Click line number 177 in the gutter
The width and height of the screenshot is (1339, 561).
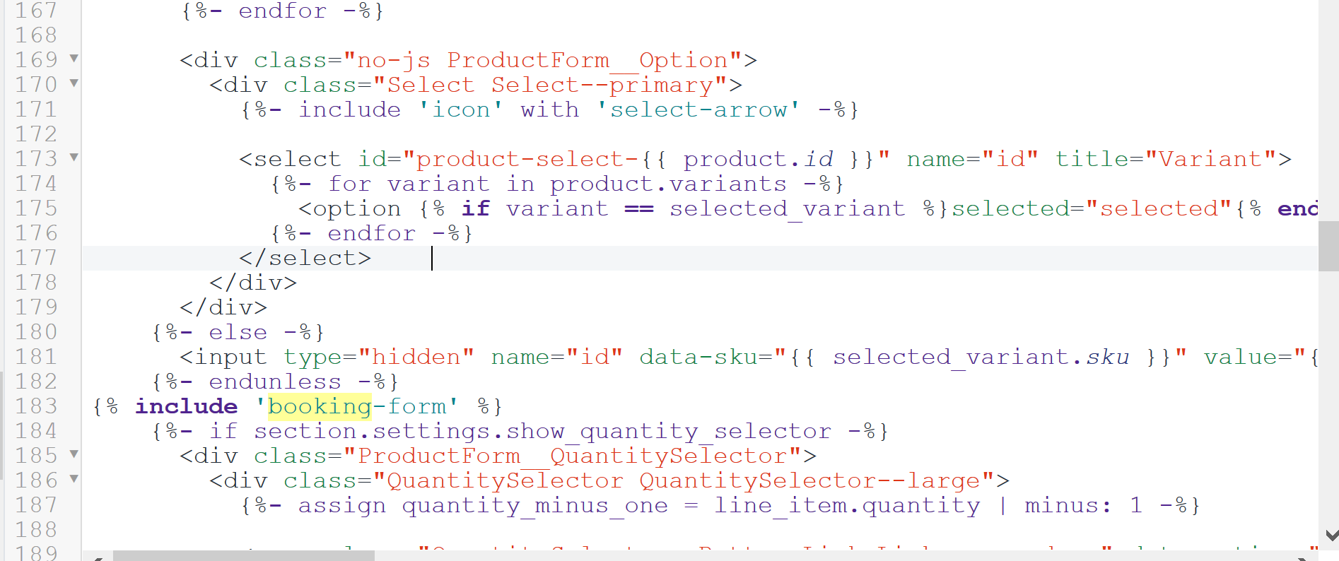tap(36, 258)
